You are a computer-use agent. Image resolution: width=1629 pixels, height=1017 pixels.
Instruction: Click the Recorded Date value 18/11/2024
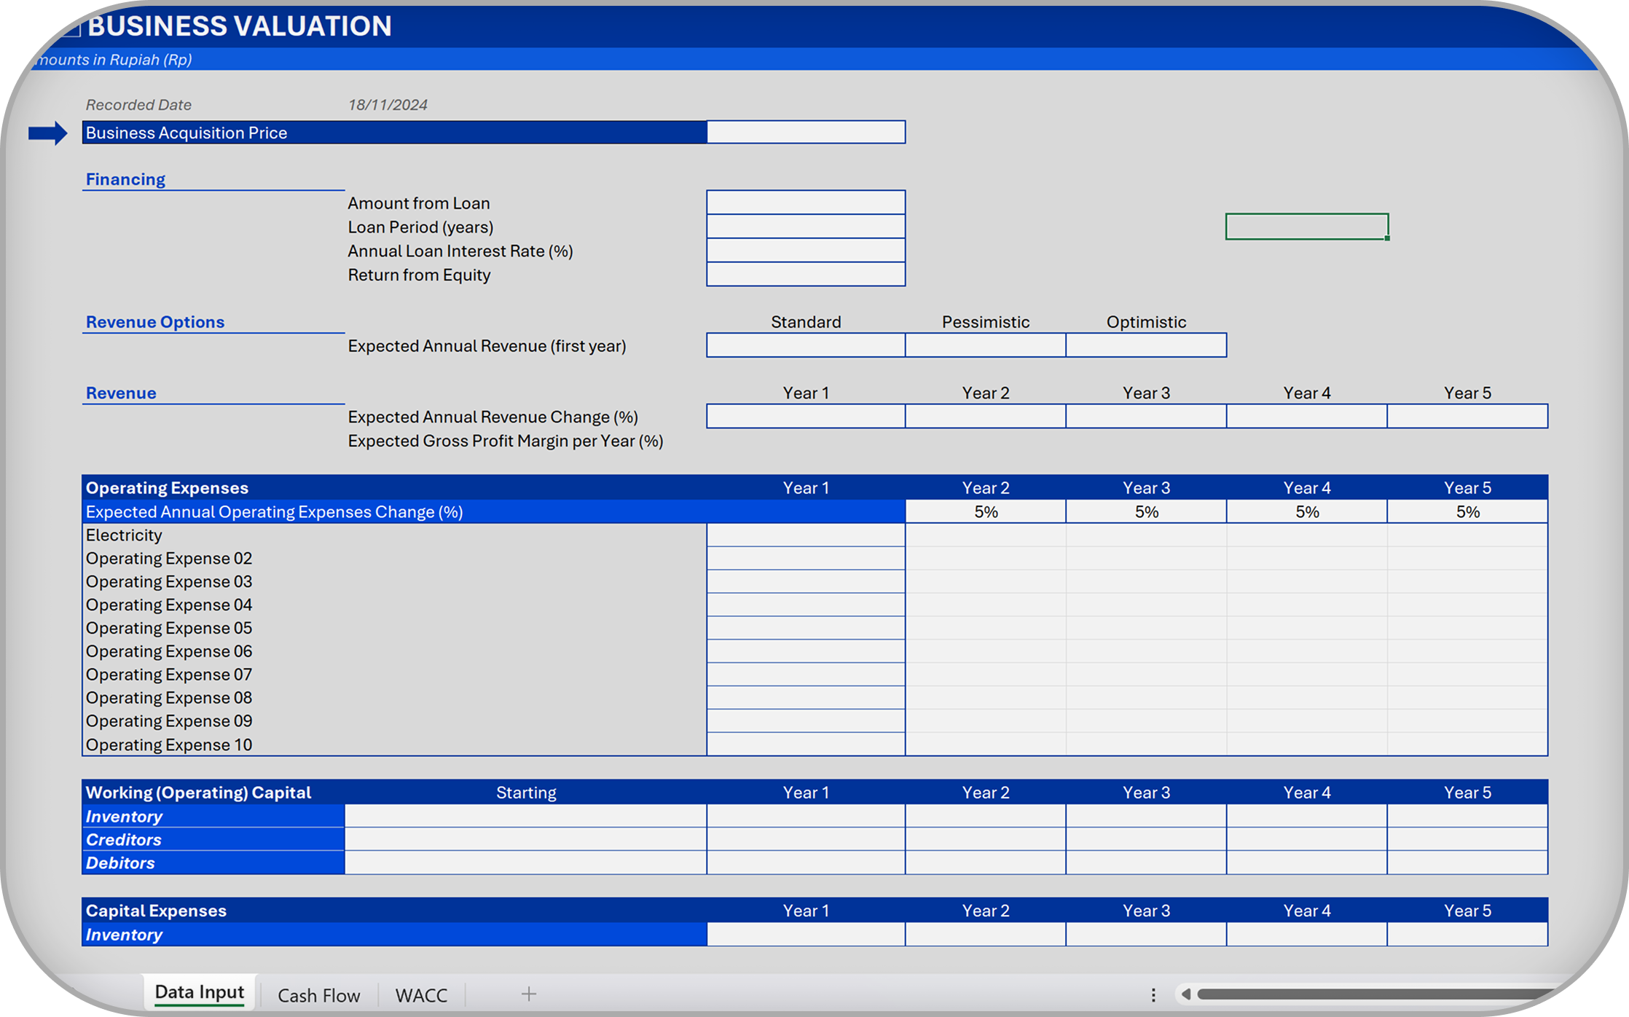click(x=388, y=105)
